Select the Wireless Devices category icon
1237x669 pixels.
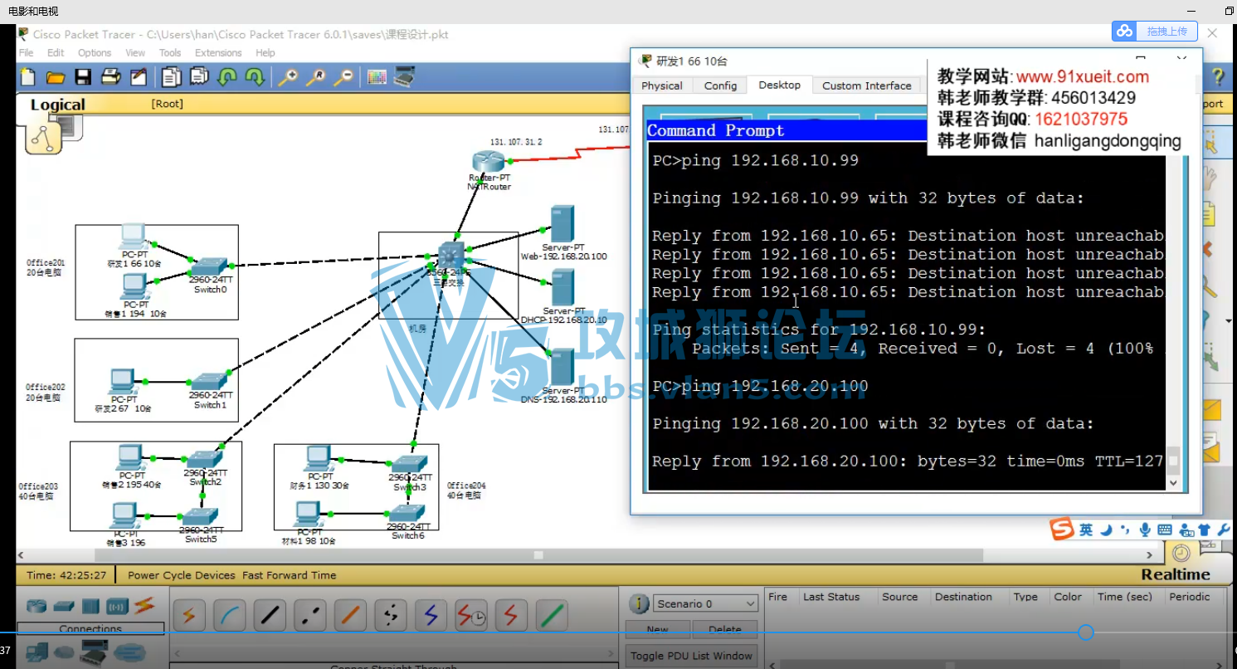117,606
